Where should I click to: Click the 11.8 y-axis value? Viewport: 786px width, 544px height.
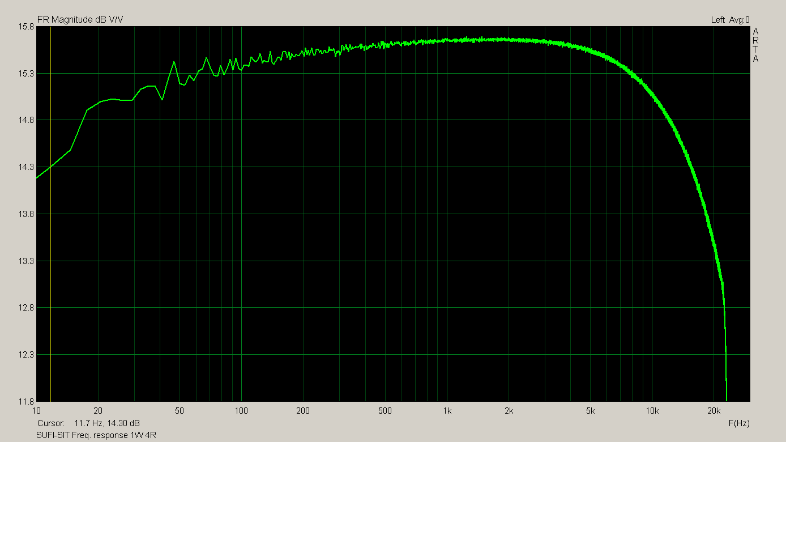tap(26, 402)
